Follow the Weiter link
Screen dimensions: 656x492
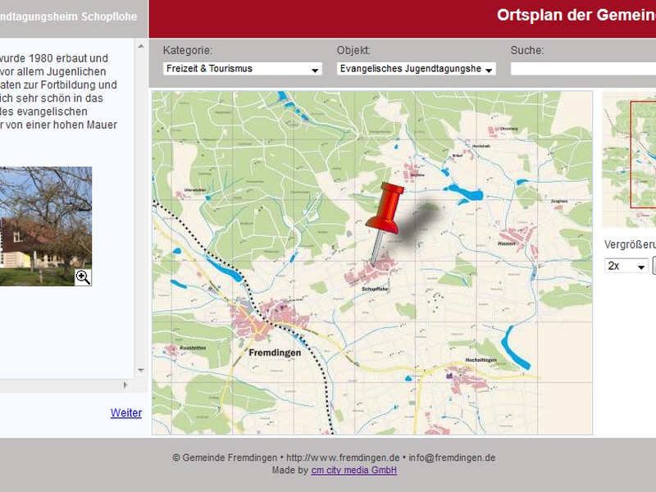(125, 413)
